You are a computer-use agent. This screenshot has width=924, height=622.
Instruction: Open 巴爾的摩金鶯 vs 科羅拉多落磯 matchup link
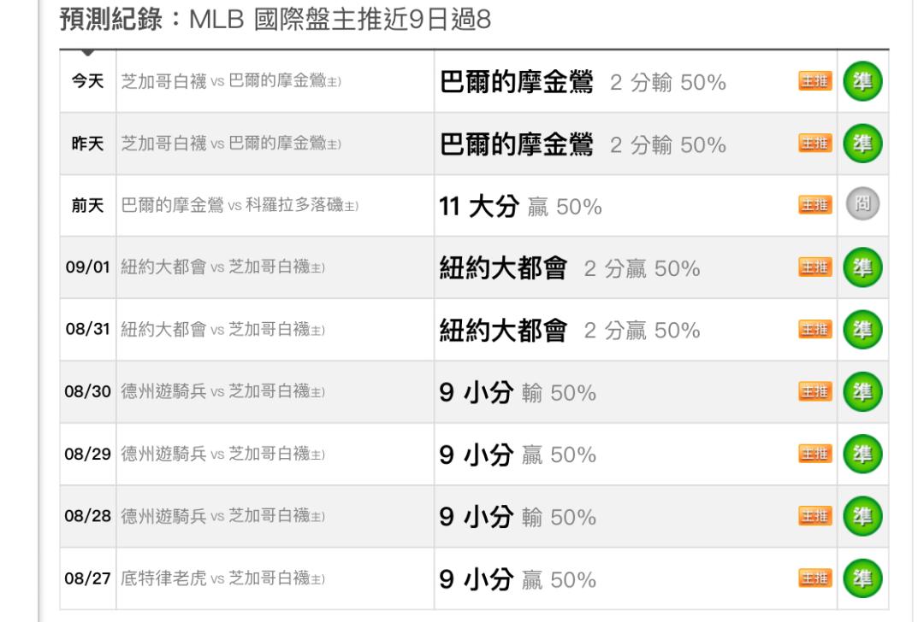tap(240, 205)
